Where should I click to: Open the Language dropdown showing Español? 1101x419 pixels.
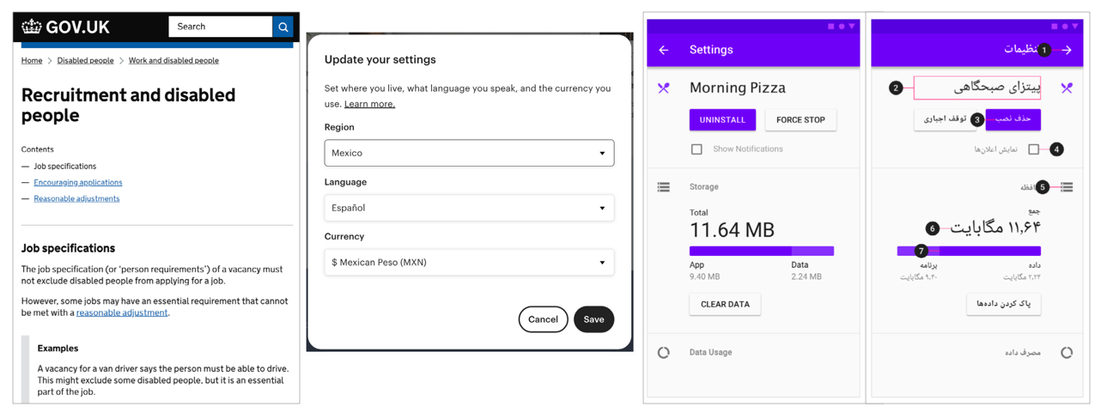pos(469,208)
